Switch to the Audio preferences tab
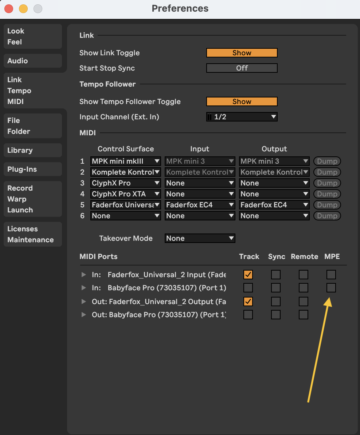 tap(33, 61)
